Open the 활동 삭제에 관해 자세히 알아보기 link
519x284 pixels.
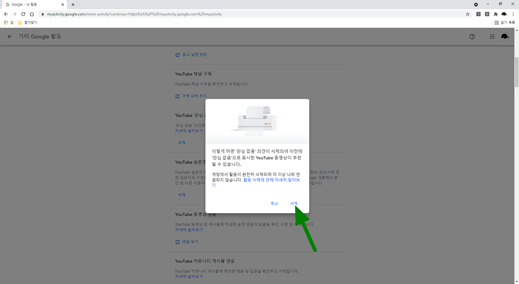(256, 182)
